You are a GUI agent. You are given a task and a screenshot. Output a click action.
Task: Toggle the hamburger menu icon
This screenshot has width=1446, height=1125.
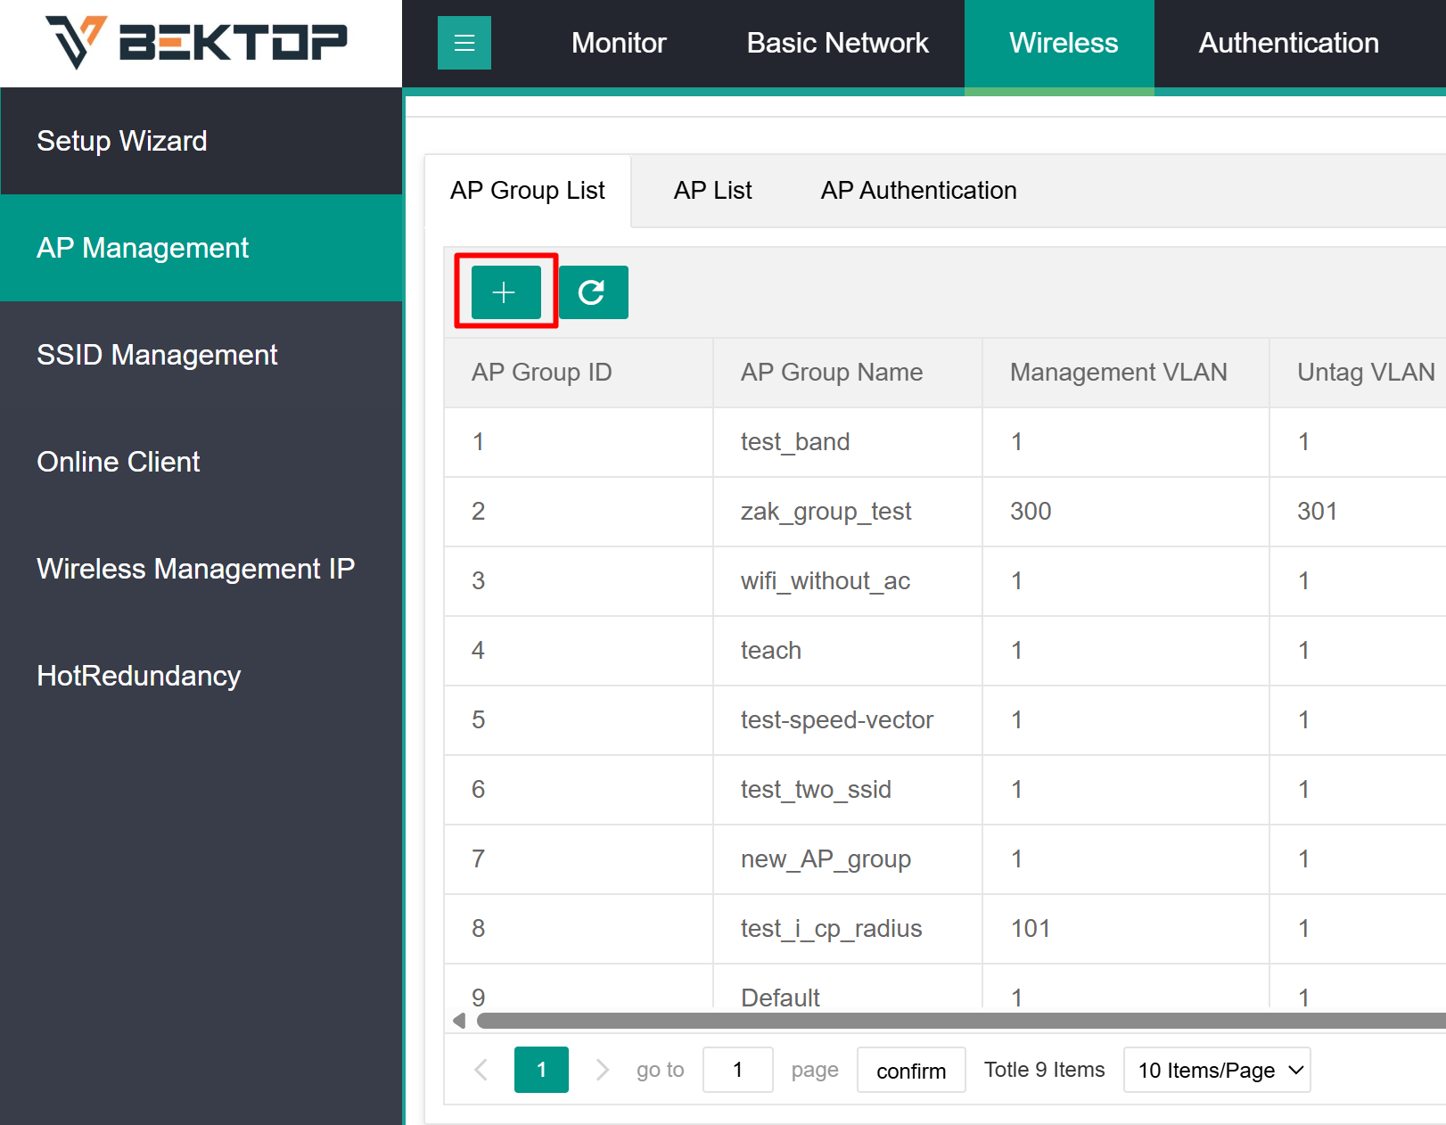[x=464, y=43]
